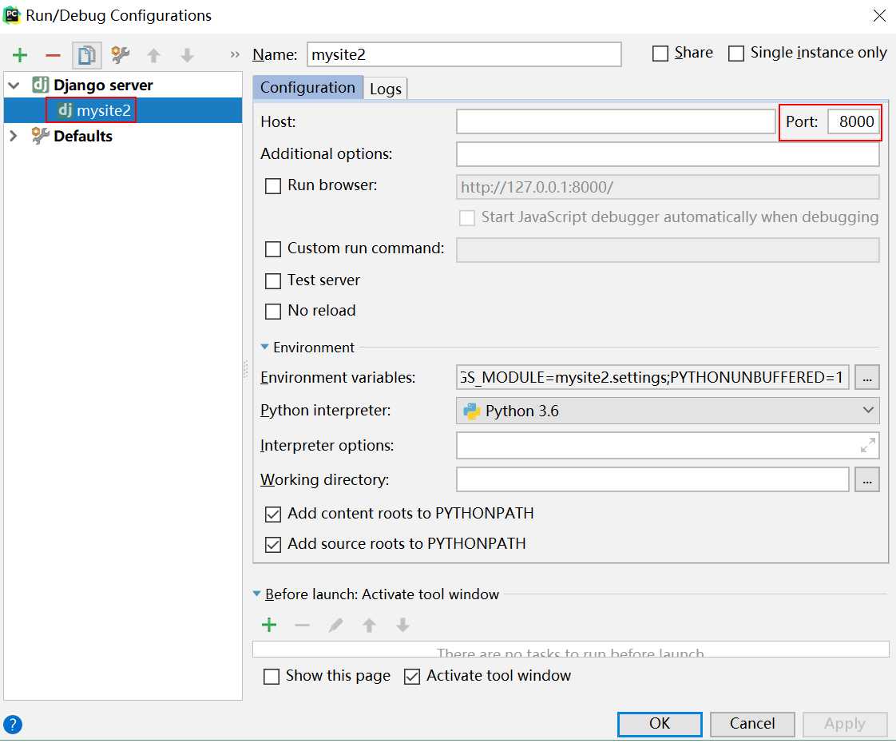
Task: Move the before-launch task down
Action: (402, 625)
